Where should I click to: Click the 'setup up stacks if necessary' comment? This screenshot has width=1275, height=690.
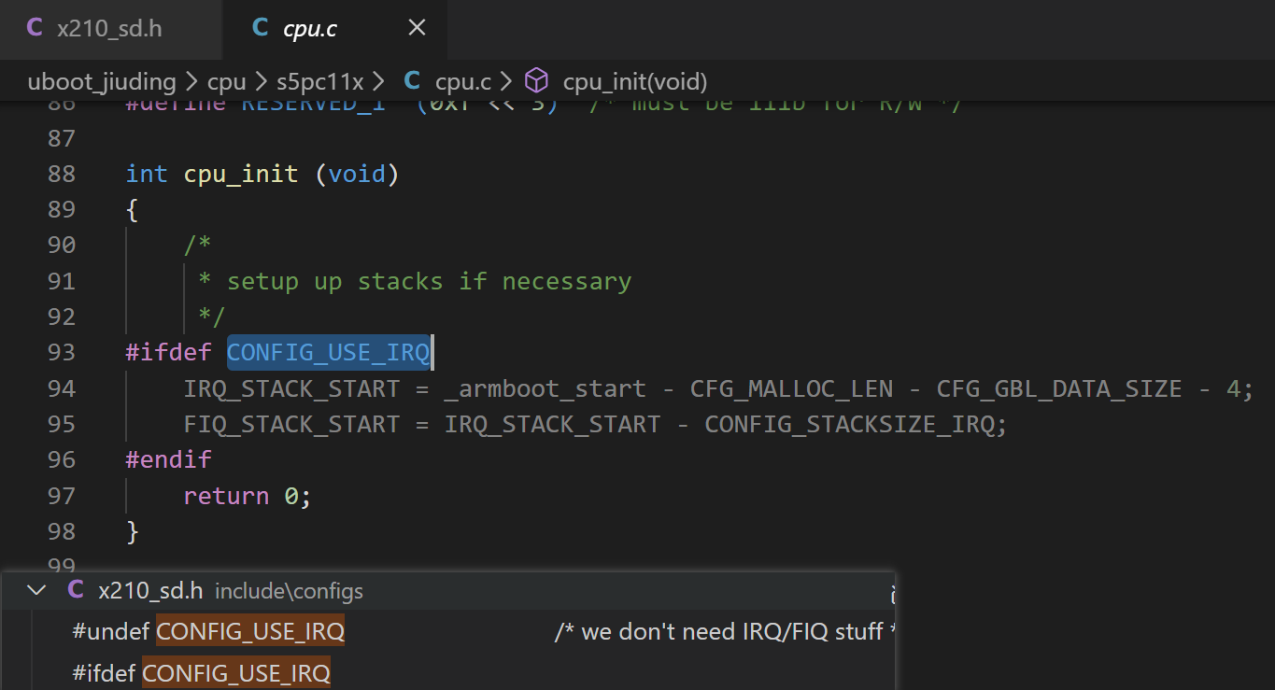[x=429, y=282]
